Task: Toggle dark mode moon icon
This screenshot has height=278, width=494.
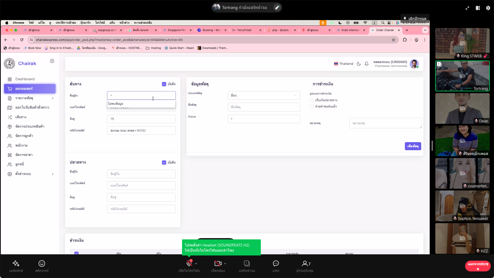Action: 359,64
